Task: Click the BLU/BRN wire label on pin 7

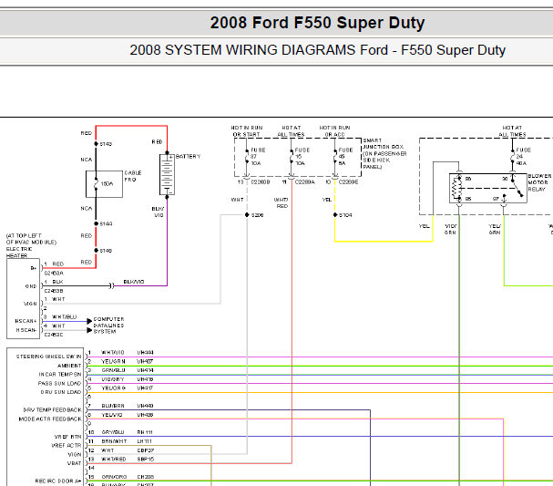Action: point(112,406)
